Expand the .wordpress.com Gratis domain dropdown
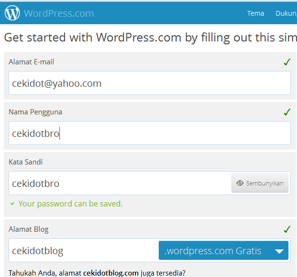 pyautogui.click(x=223, y=250)
